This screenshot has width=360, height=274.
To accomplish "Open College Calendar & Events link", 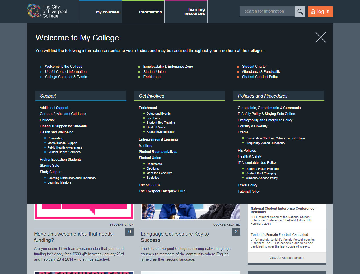I will pos(66,77).
